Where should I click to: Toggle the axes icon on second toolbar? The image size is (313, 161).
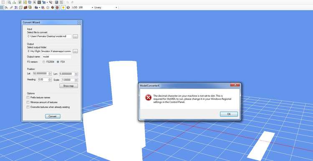(x=7, y=8)
